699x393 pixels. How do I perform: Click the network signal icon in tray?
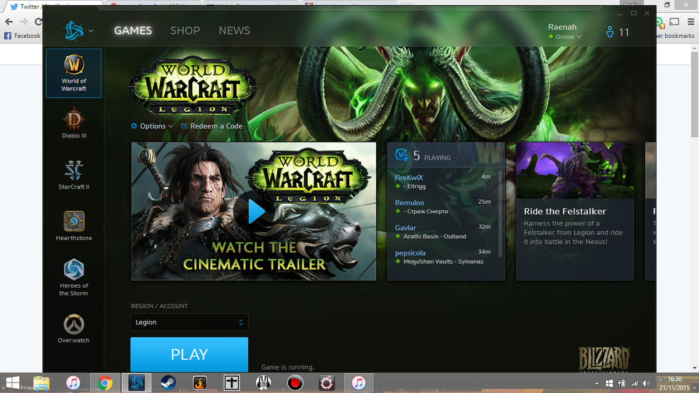(634, 384)
